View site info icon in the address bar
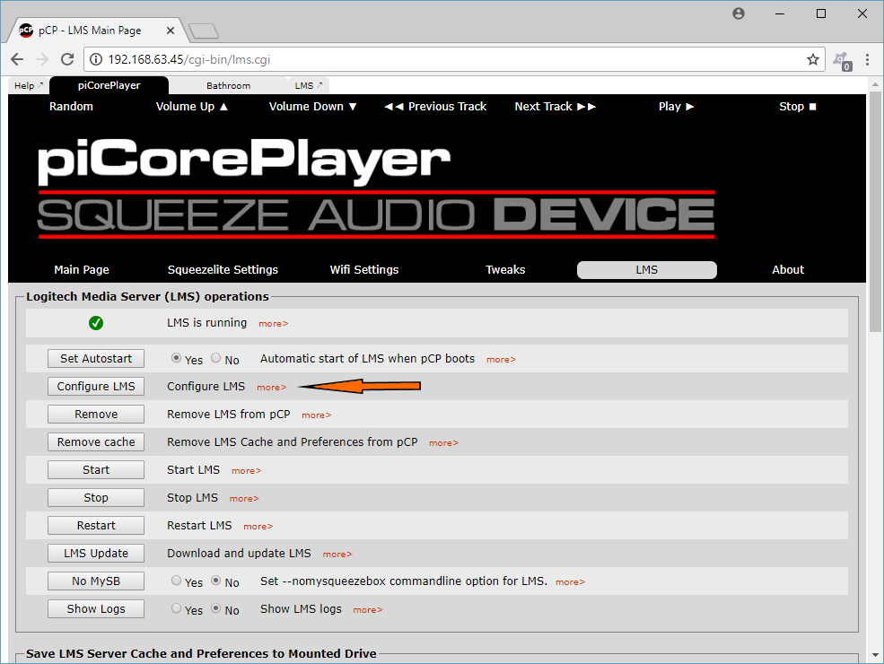This screenshot has width=884, height=664. (x=96, y=59)
